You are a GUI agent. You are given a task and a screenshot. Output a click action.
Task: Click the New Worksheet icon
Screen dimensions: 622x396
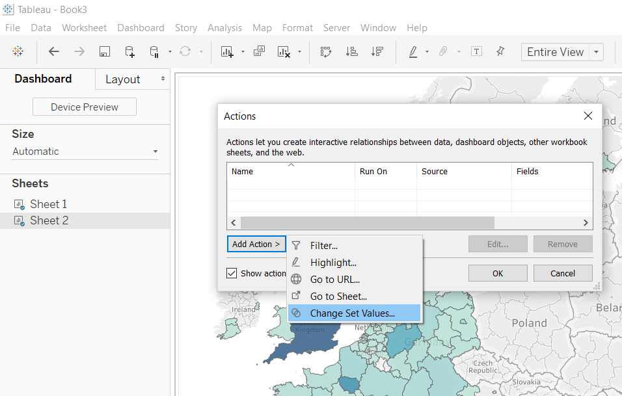click(227, 52)
